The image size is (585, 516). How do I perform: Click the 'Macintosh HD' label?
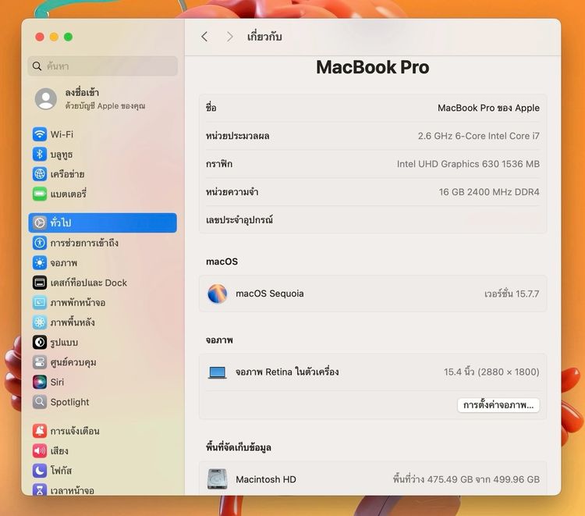coord(266,479)
